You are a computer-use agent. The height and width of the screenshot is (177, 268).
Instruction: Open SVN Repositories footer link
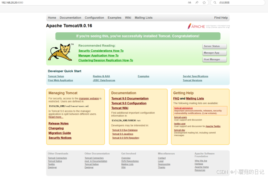coord(130,161)
